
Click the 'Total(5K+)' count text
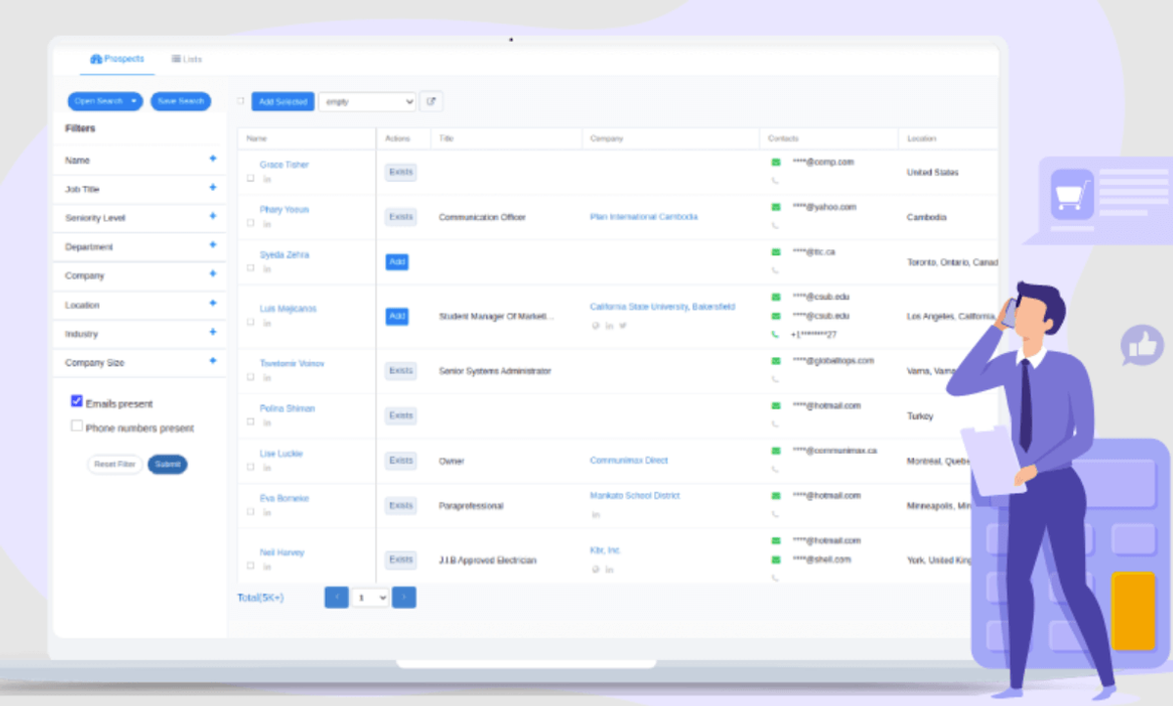pos(260,597)
